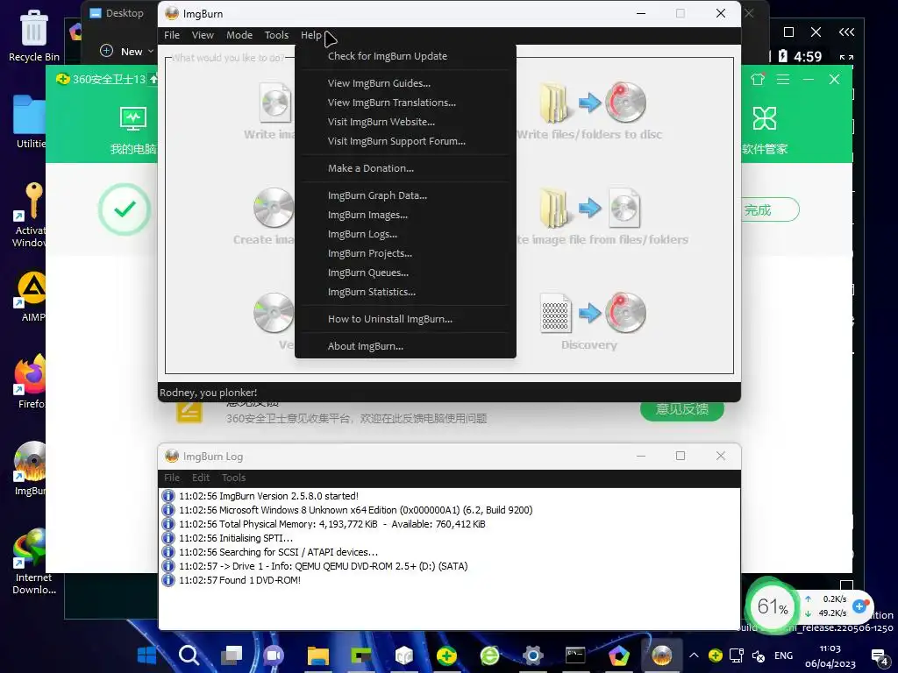Open ImgBurn Logs... entry
The image size is (898, 673).
tap(362, 234)
